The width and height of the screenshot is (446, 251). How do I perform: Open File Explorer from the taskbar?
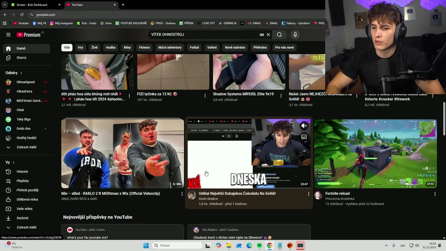pyautogui.click(x=229, y=245)
